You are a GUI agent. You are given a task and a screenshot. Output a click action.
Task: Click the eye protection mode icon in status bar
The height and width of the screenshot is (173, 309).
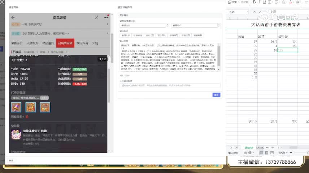[245, 153]
